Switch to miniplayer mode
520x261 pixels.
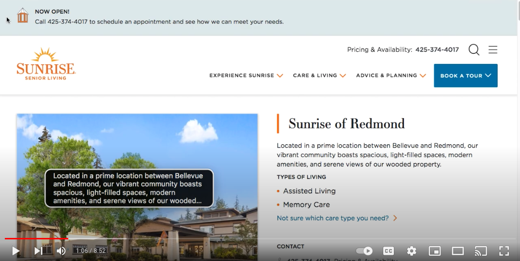[434, 251]
